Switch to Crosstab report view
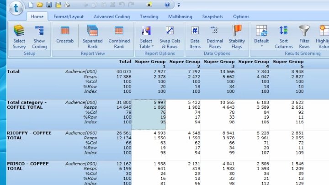Screen dimensions: 329x185 [x=65, y=35]
